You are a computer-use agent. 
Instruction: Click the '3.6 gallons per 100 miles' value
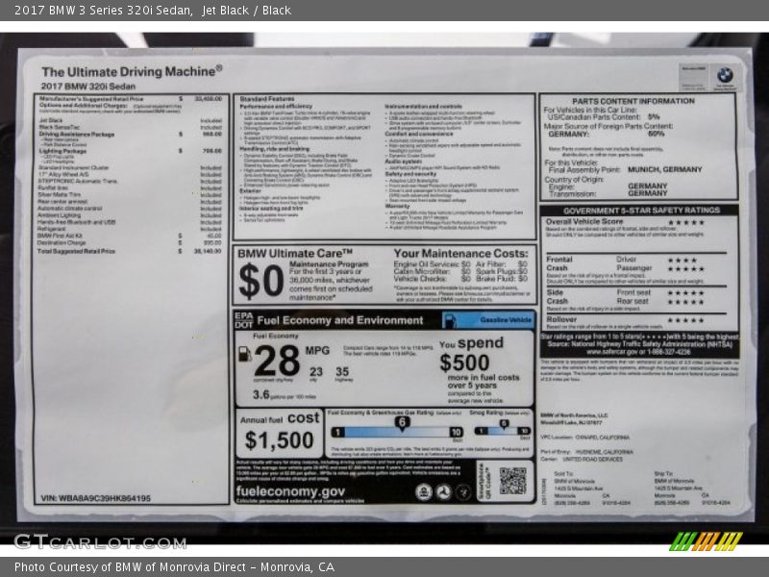point(285,395)
